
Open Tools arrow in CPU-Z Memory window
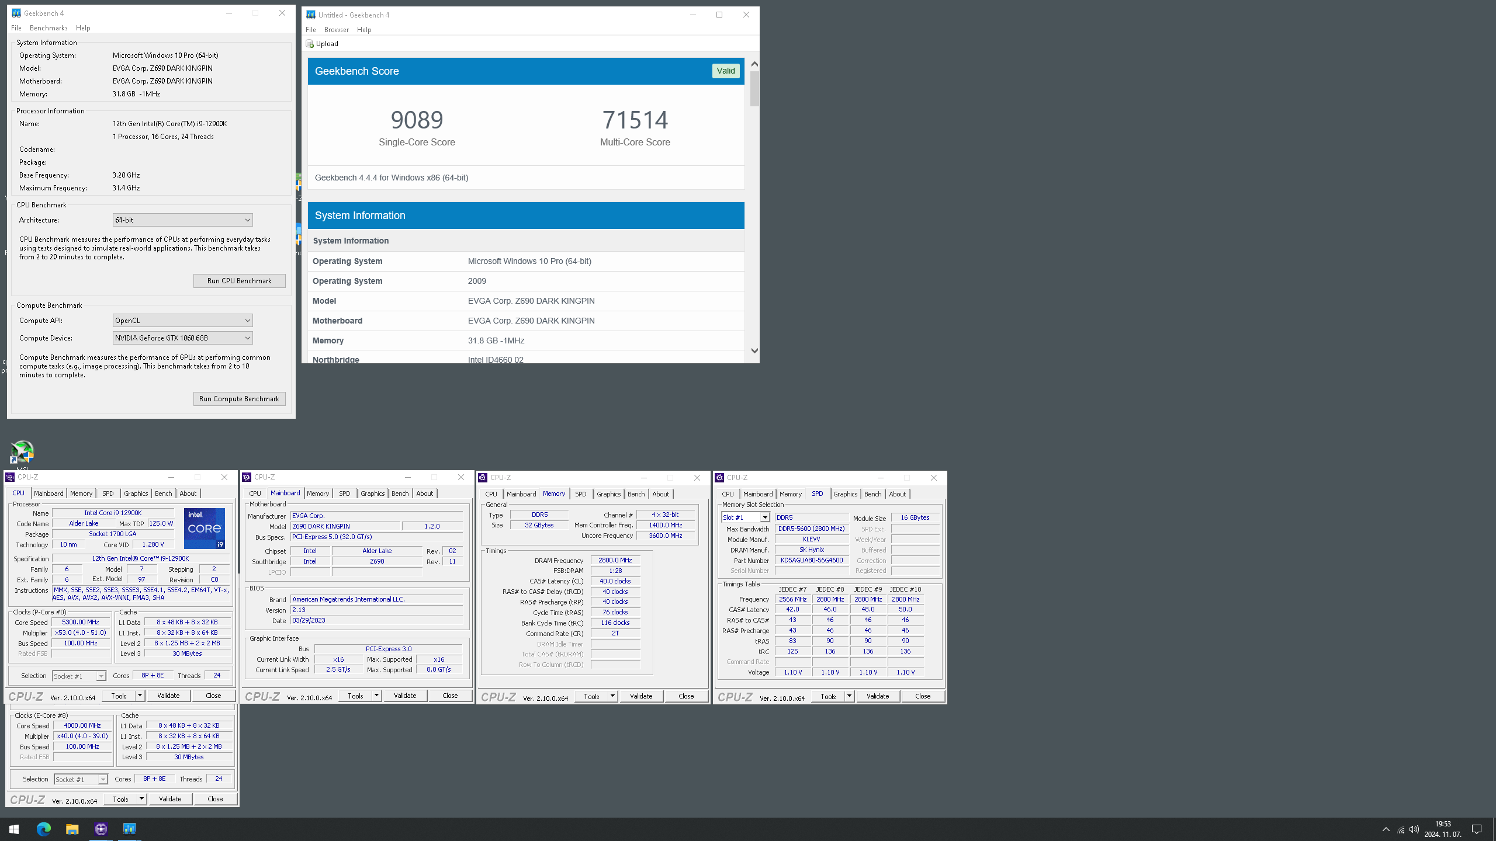coord(612,696)
